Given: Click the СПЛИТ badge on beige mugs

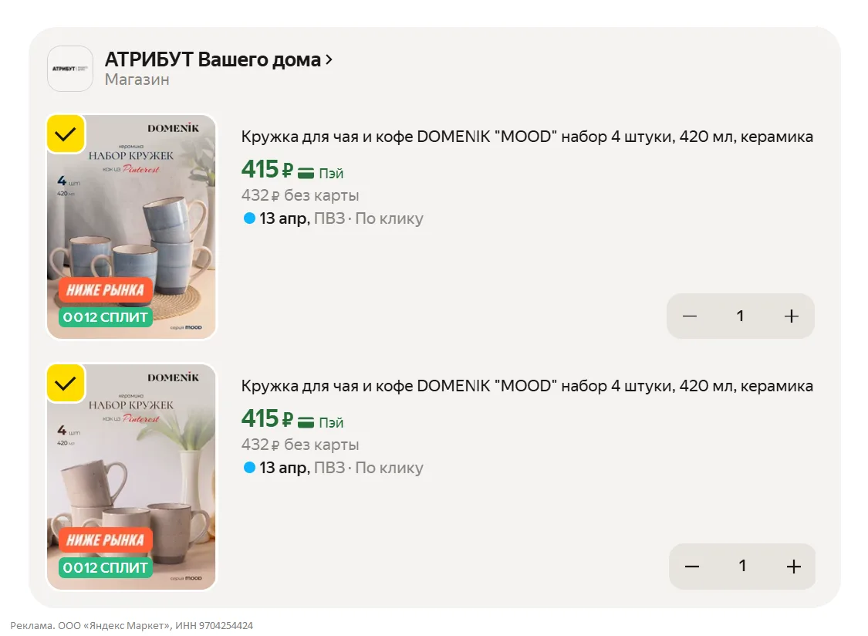Looking at the screenshot, I should [x=106, y=568].
